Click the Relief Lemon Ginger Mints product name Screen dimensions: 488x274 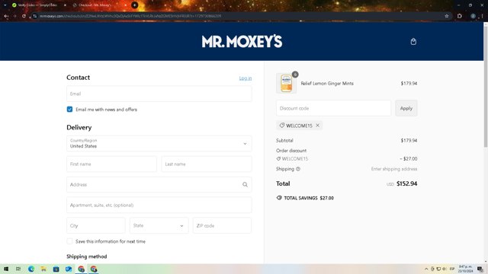pos(327,83)
